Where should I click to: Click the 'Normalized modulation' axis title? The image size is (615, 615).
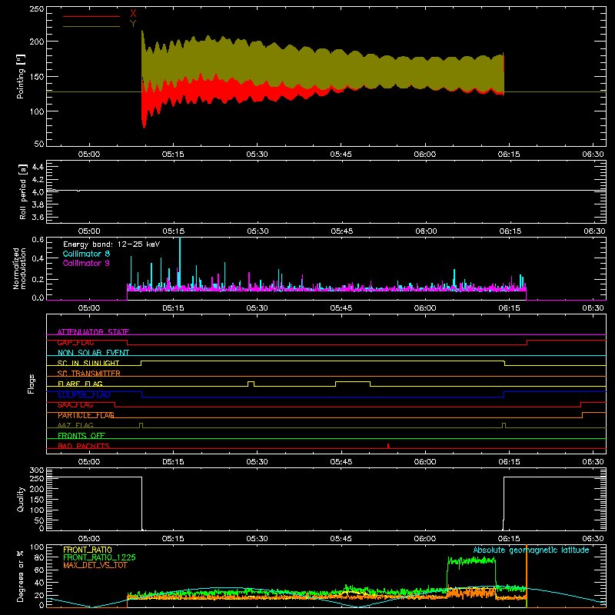tap(19, 268)
